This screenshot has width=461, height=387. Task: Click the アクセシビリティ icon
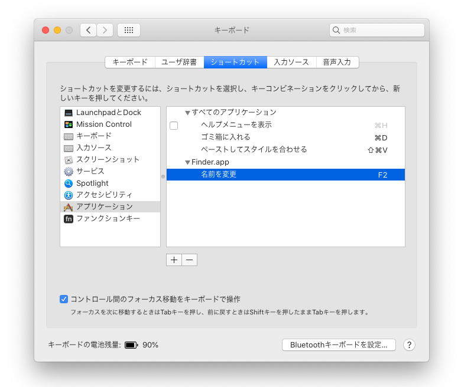(69, 195)
